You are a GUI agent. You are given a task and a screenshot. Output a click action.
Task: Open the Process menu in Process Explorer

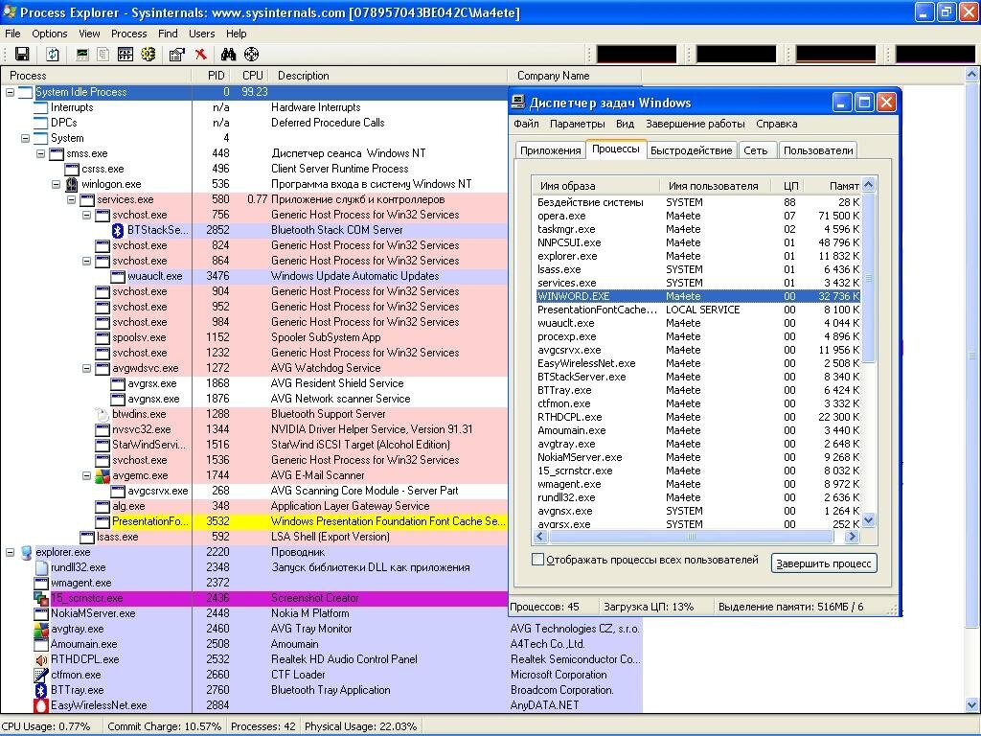pos(129,34)
